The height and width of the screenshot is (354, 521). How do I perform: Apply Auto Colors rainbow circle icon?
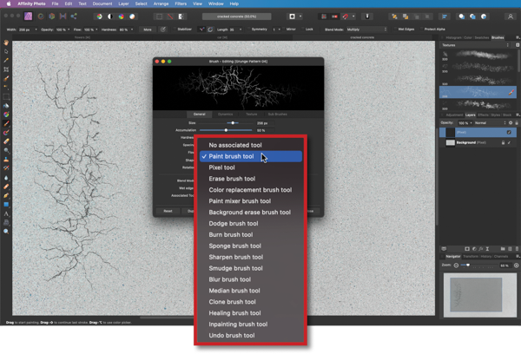(122, 16)
